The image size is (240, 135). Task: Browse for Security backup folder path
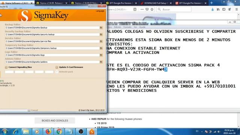coord(101,34)
